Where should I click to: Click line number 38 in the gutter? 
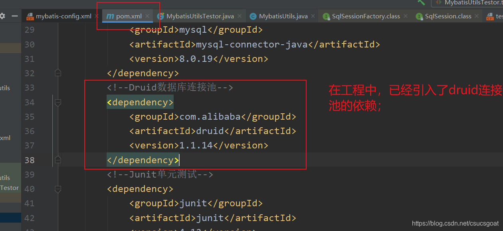tap(30, 160)
